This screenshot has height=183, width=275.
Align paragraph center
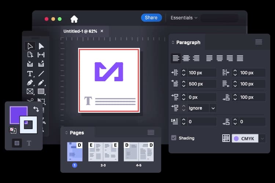click(186, 58)
